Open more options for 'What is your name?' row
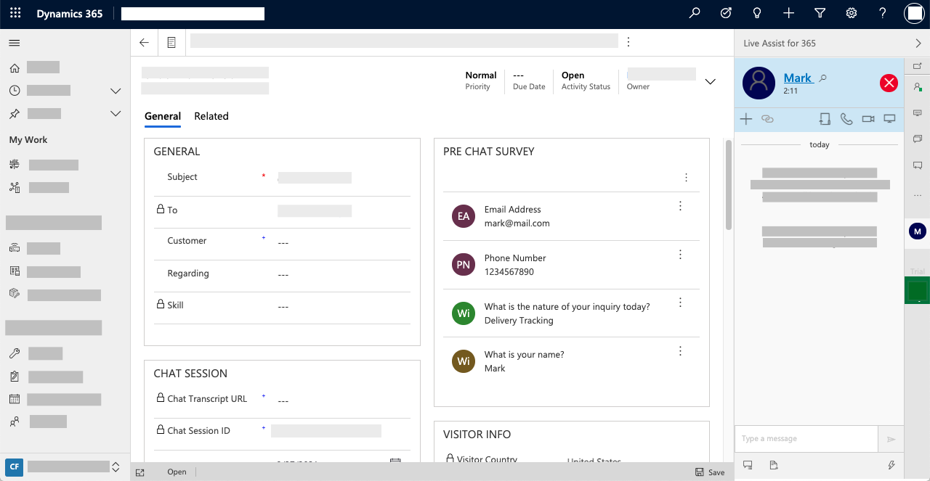This screenshot has width=930, height=481. [x=680, y=351]
